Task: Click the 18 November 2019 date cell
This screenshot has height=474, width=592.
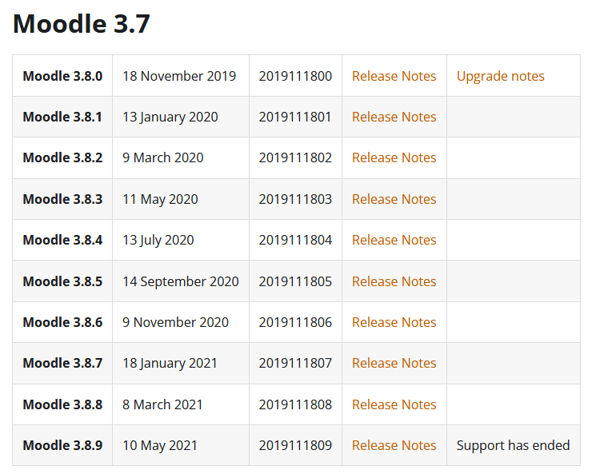Action: 179,76
